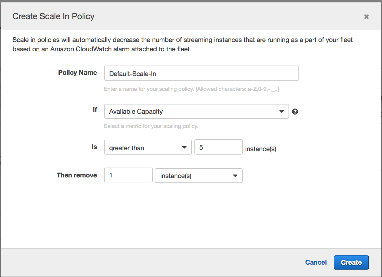Image resolution: width=382 pixels, height=277 pixels.
Task: Click the 'instance(s)' text after the threshold field
Action: (261, 149)
